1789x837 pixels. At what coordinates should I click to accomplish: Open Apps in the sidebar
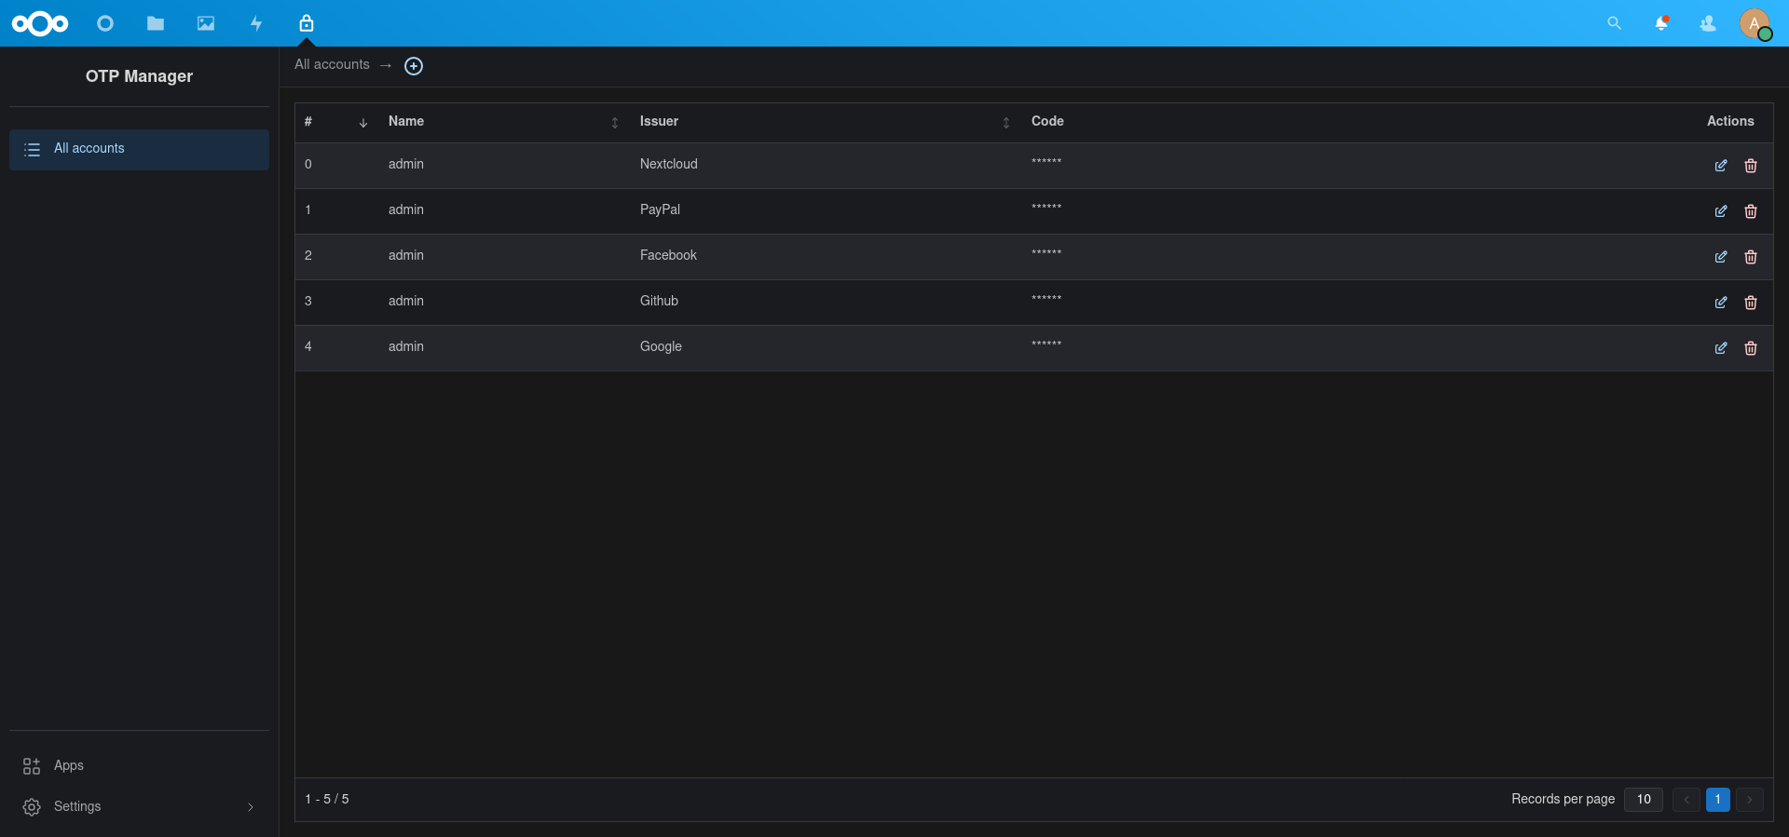[139, 765]
